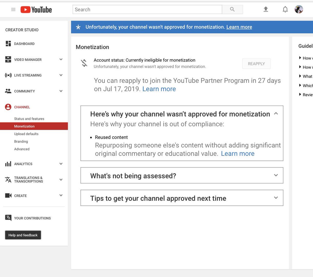Click the Create camera icon
Image resolution: width=313 pixels, height=277 pixels.
(x=8, y=195)
